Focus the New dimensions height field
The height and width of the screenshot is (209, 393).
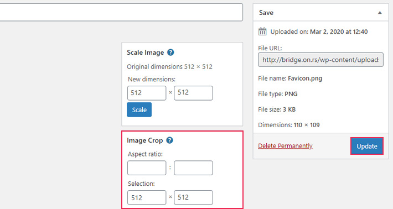pos(194,93)
